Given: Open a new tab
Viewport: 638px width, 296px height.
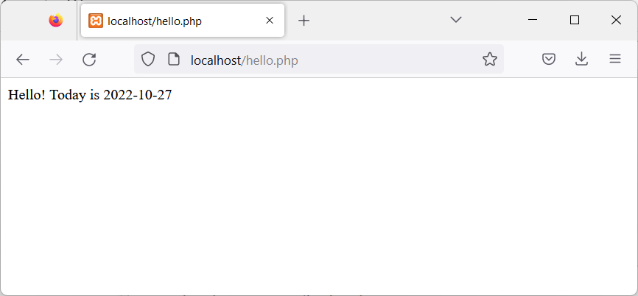Looking at the screenshot, I should pyautogui.click(x=304, y=21).
